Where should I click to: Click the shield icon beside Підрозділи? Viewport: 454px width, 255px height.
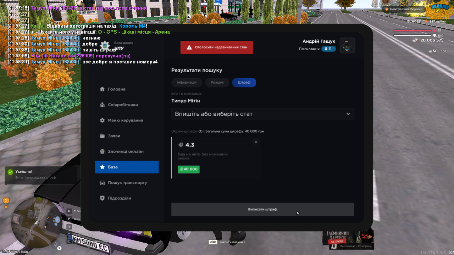point(102,198)
